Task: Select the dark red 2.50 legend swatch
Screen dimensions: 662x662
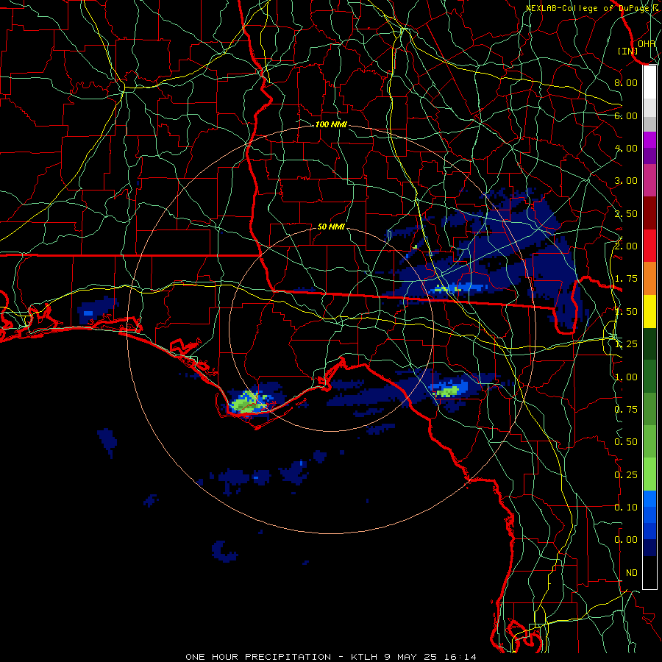Action: 649,213
